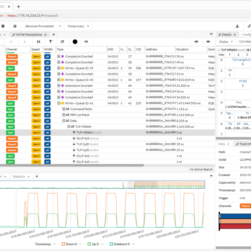
Task: Go to next item arrow
Action: (24, 42)
